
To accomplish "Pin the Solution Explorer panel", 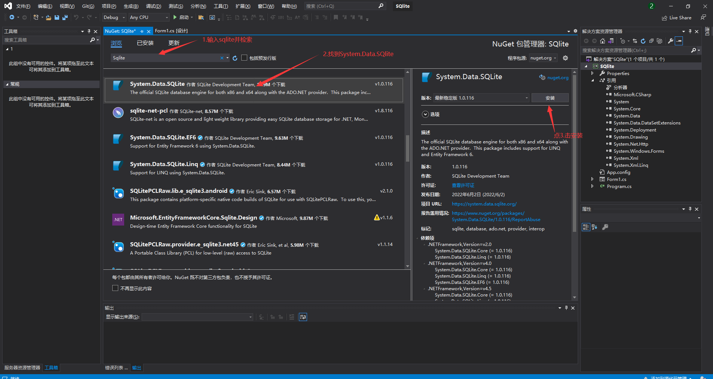I will (690, 32).
